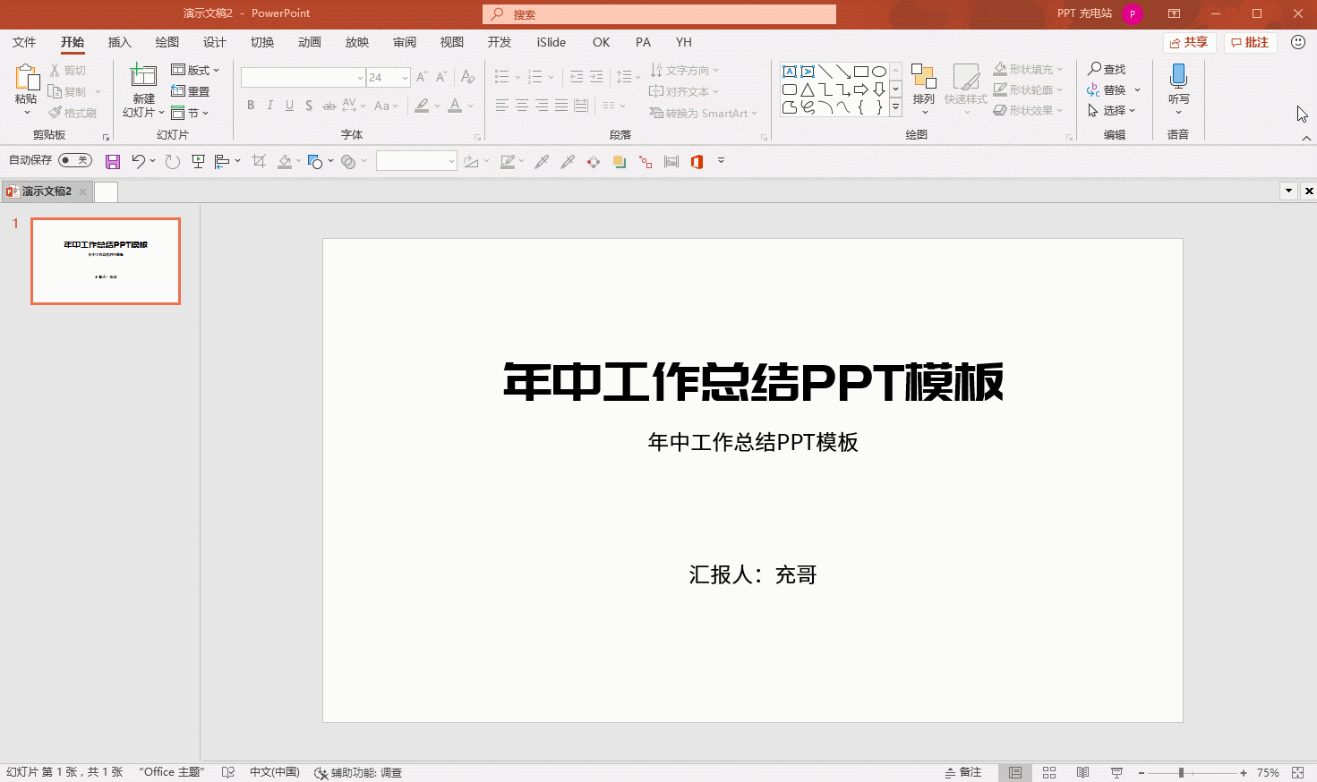Viewport: 1317px width, 782px height.
Task: Toggle Normal view button in status bar
Action: (x=1015, y=772)
